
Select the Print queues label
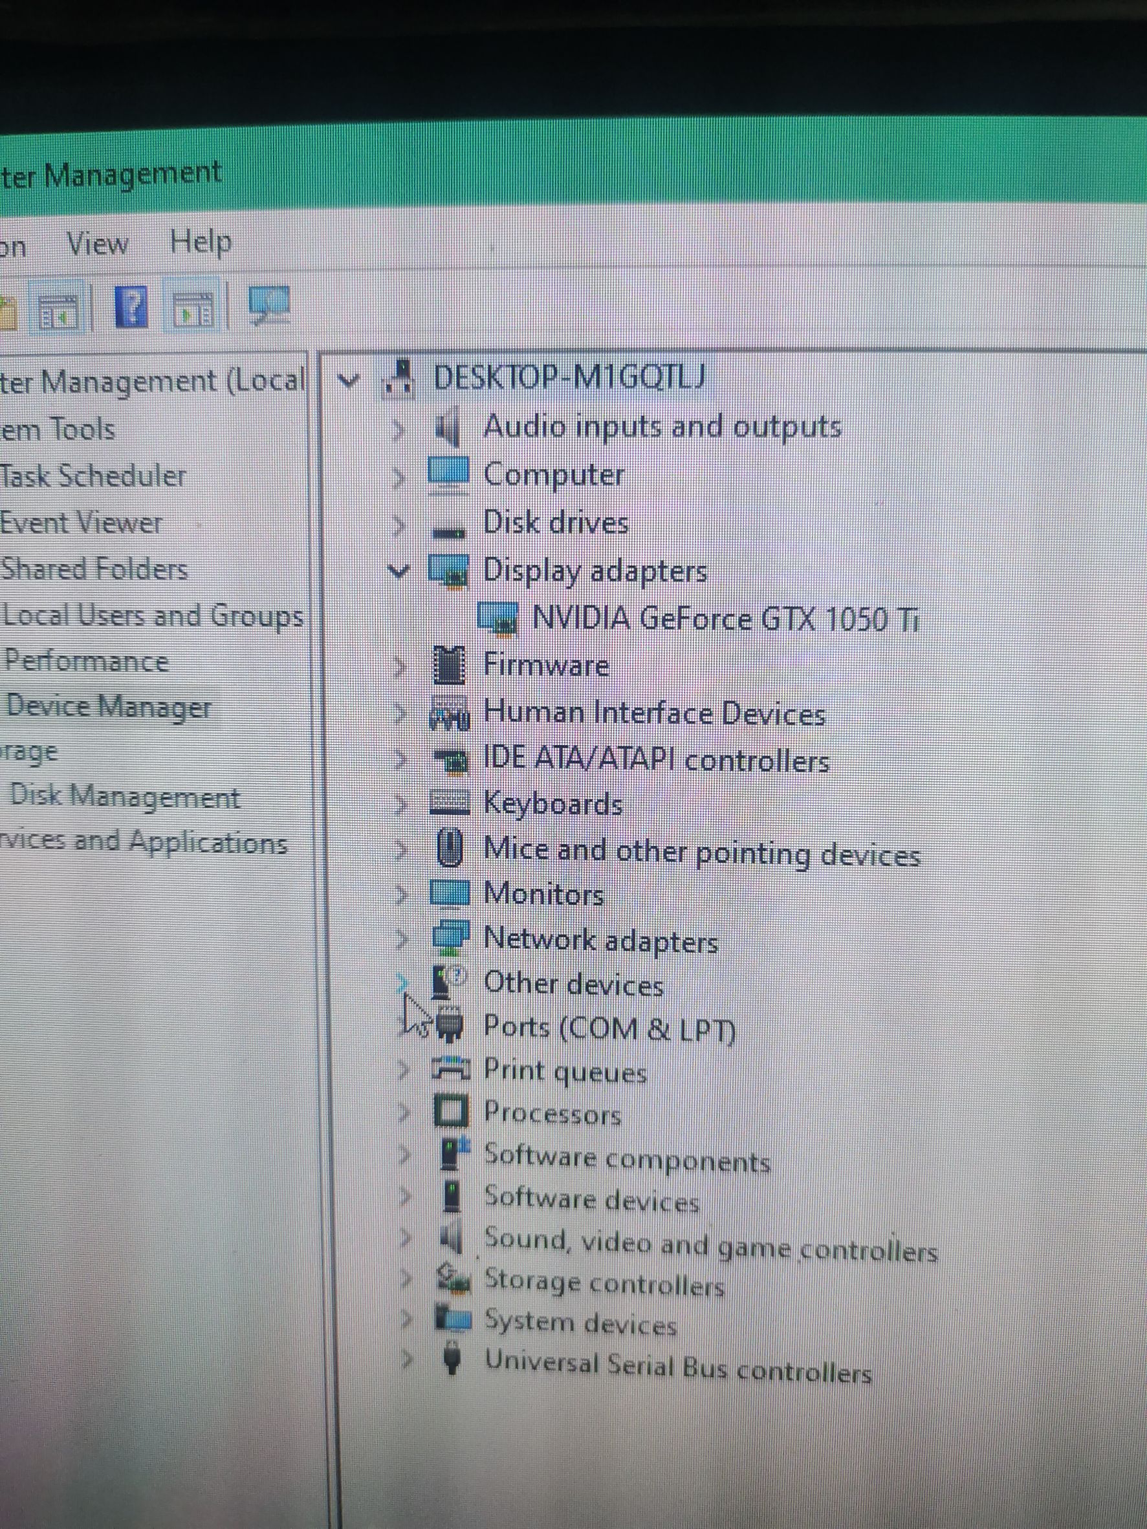click(565, 1072)
